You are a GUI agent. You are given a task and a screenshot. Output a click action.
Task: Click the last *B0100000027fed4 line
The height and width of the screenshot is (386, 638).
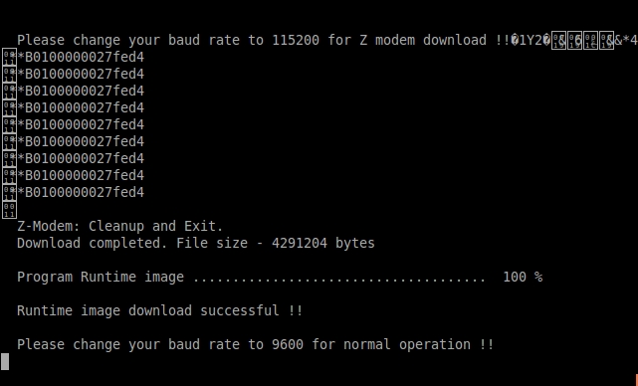click(x=81, y=192)
